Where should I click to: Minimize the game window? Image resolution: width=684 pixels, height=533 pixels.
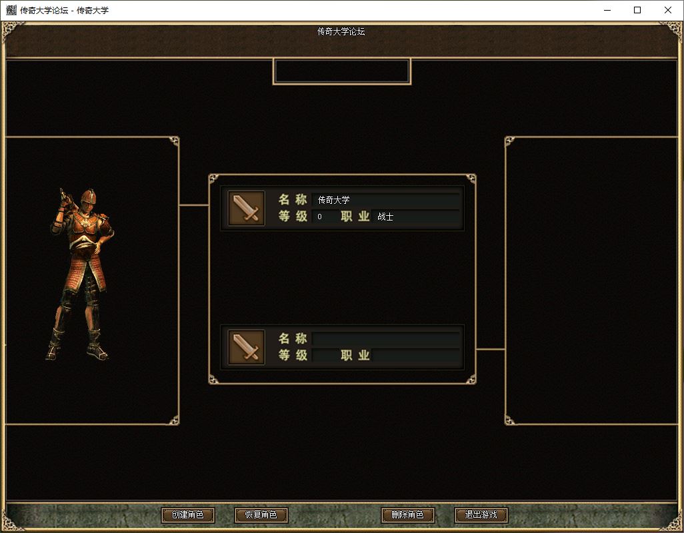tap(607, 10)
